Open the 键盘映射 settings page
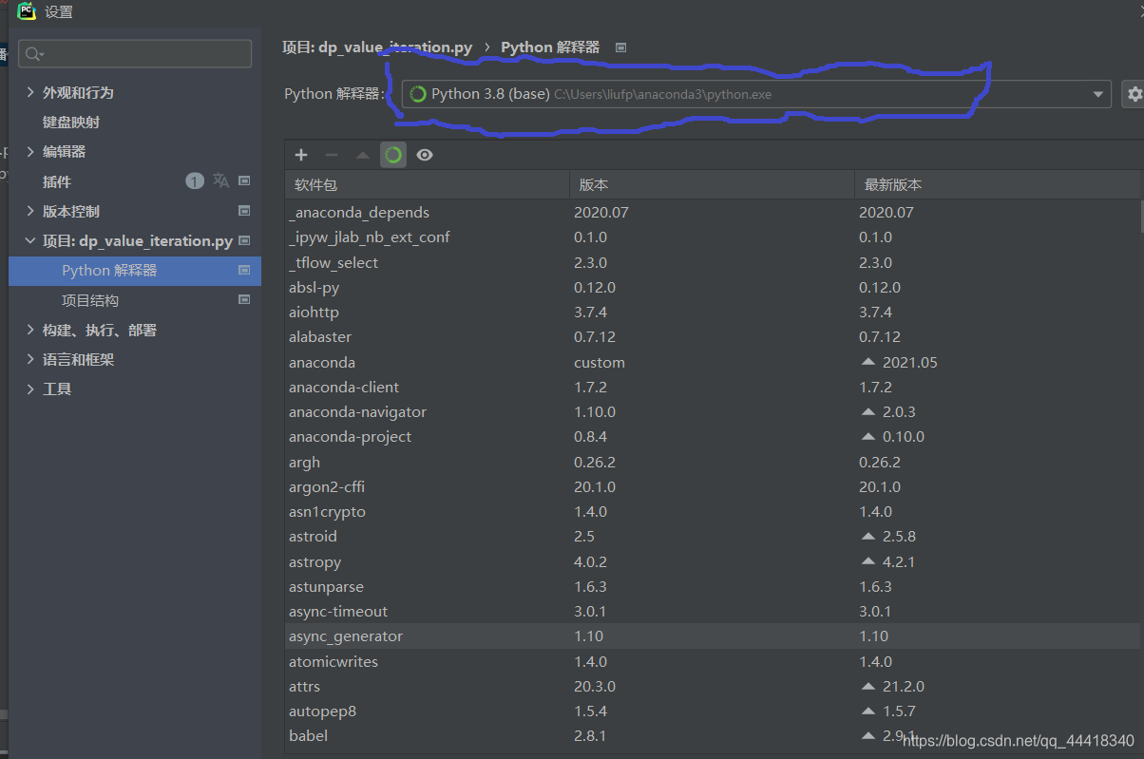The width and height of the screenshot is (1144, 759). point(71,123)
